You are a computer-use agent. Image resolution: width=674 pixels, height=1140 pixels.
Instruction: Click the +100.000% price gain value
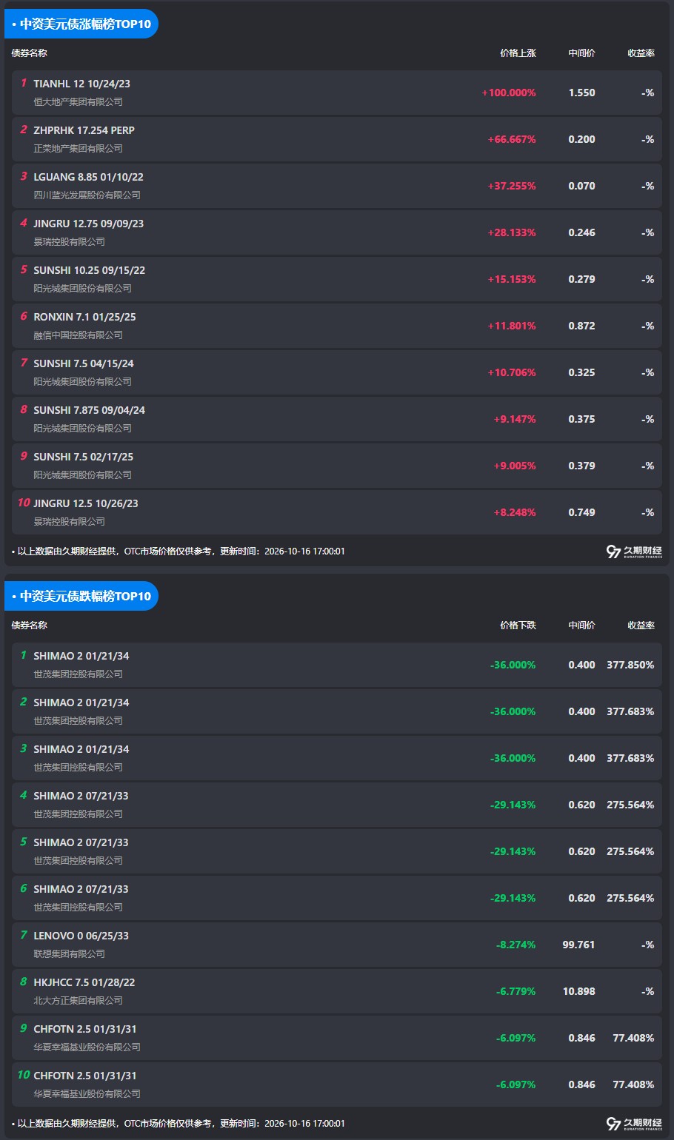pyautogui.click(x=509, y=93)
